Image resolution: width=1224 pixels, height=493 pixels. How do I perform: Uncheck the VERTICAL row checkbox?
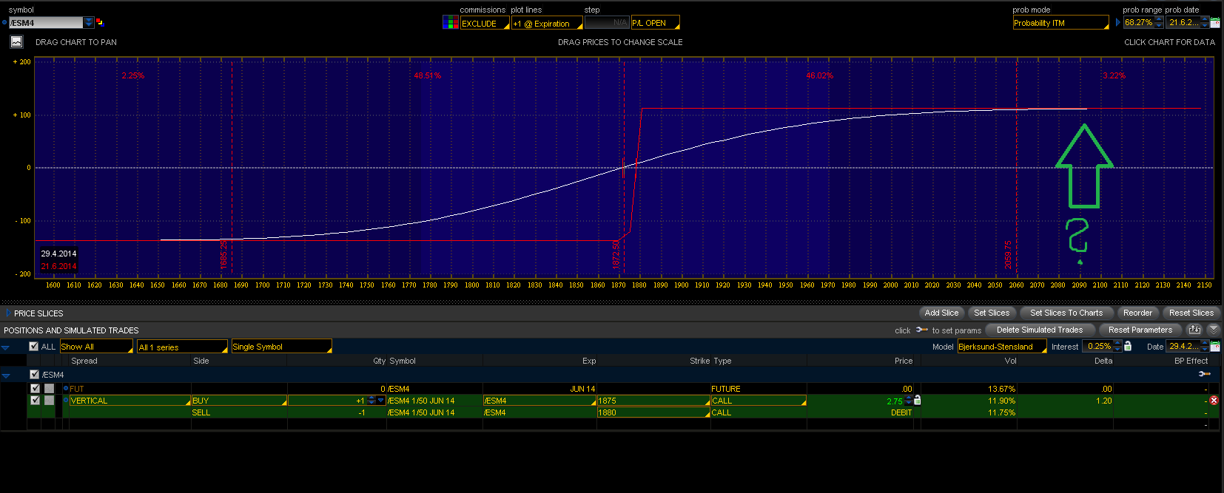coord(35,400)
